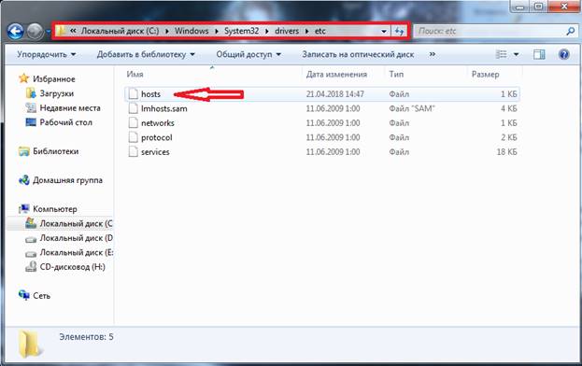Open CD-дисковод (H:) in sidebar
Image resolution: width=582 pixels, height=366 pixels.
tap(72, 267)
